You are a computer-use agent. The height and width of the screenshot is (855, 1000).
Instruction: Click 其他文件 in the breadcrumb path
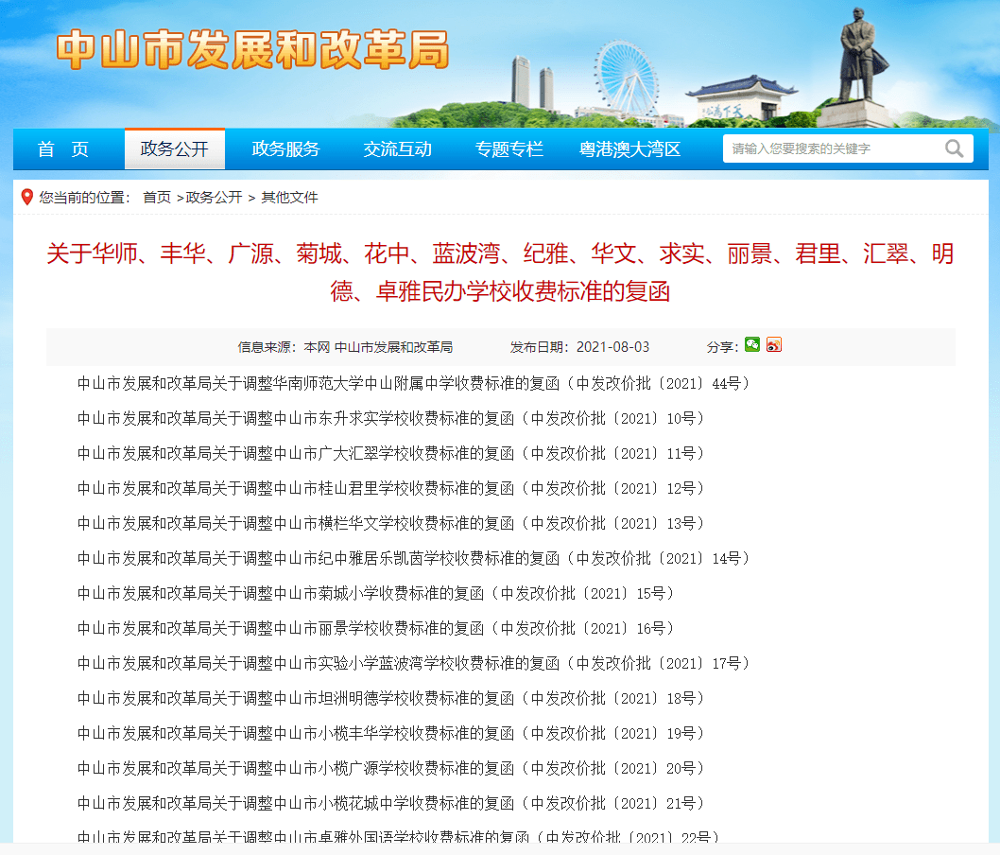(x=289, y=198)
